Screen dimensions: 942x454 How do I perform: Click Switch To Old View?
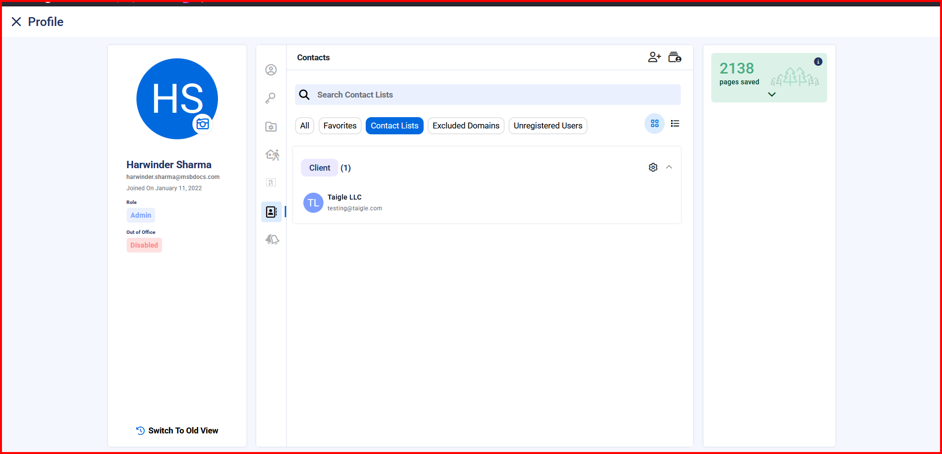pos(177,430)
